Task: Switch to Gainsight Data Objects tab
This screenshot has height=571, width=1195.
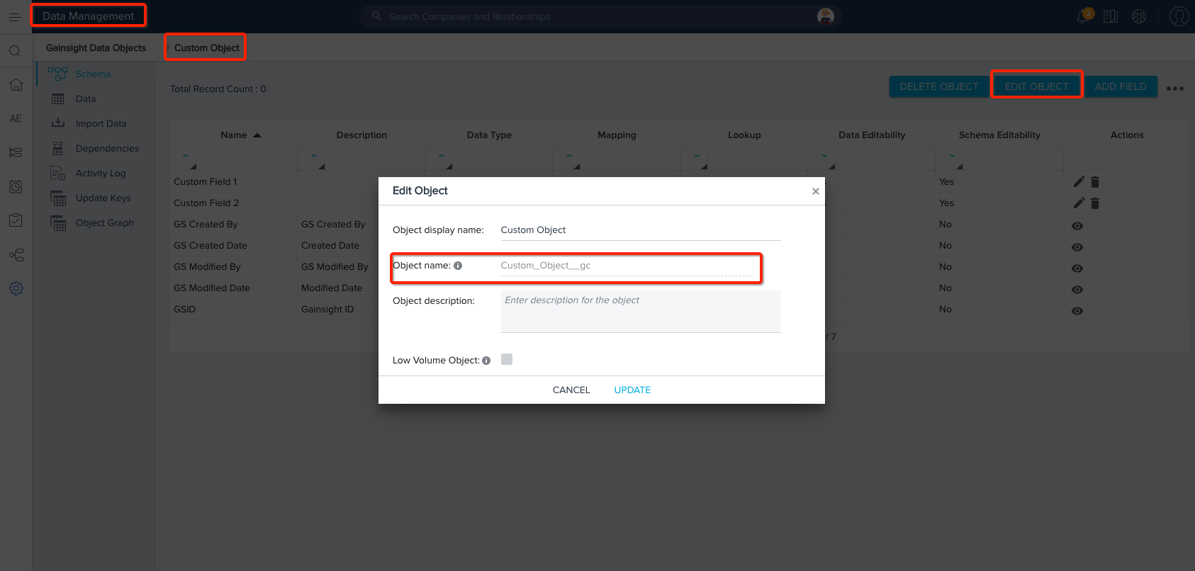Action: [x=96, y=47]
